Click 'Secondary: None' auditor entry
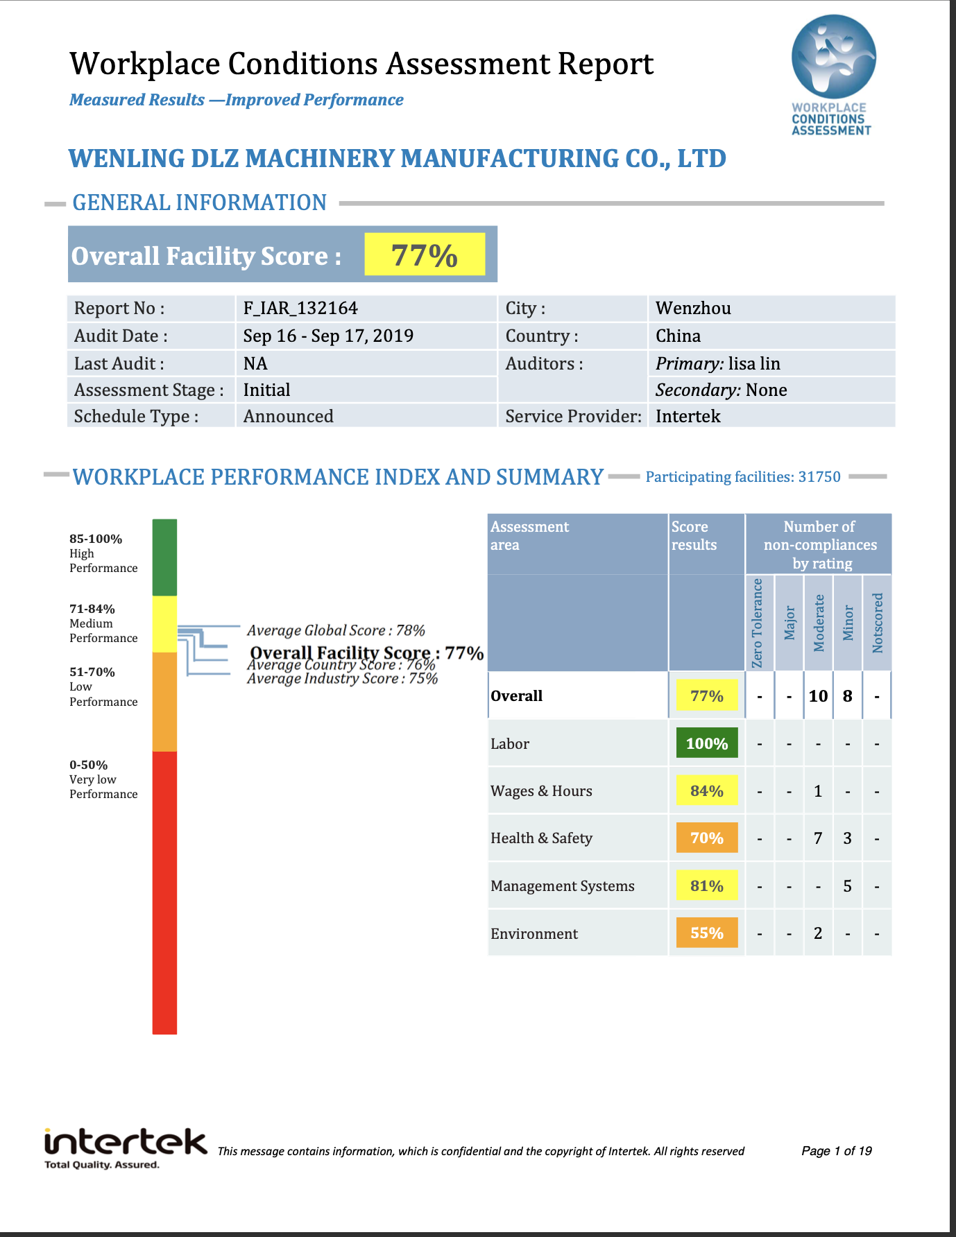Viewport: 956px width, 1237px height. click(722, 390)
